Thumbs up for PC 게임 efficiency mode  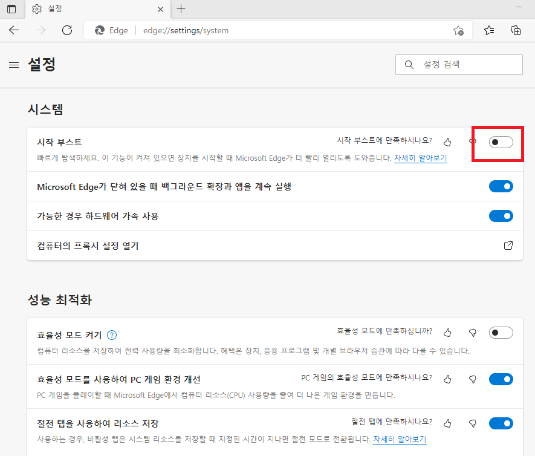point(447,379)
